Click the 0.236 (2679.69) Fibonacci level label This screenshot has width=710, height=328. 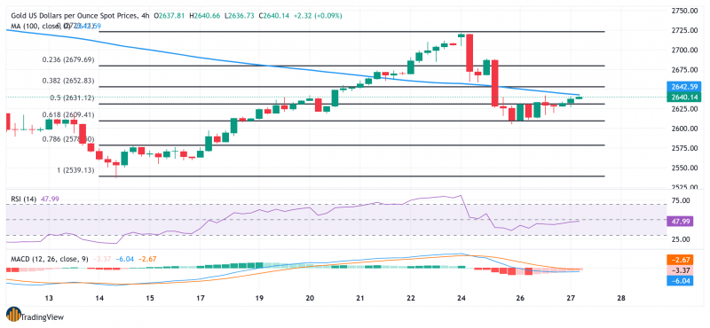(x=68, y=59)
